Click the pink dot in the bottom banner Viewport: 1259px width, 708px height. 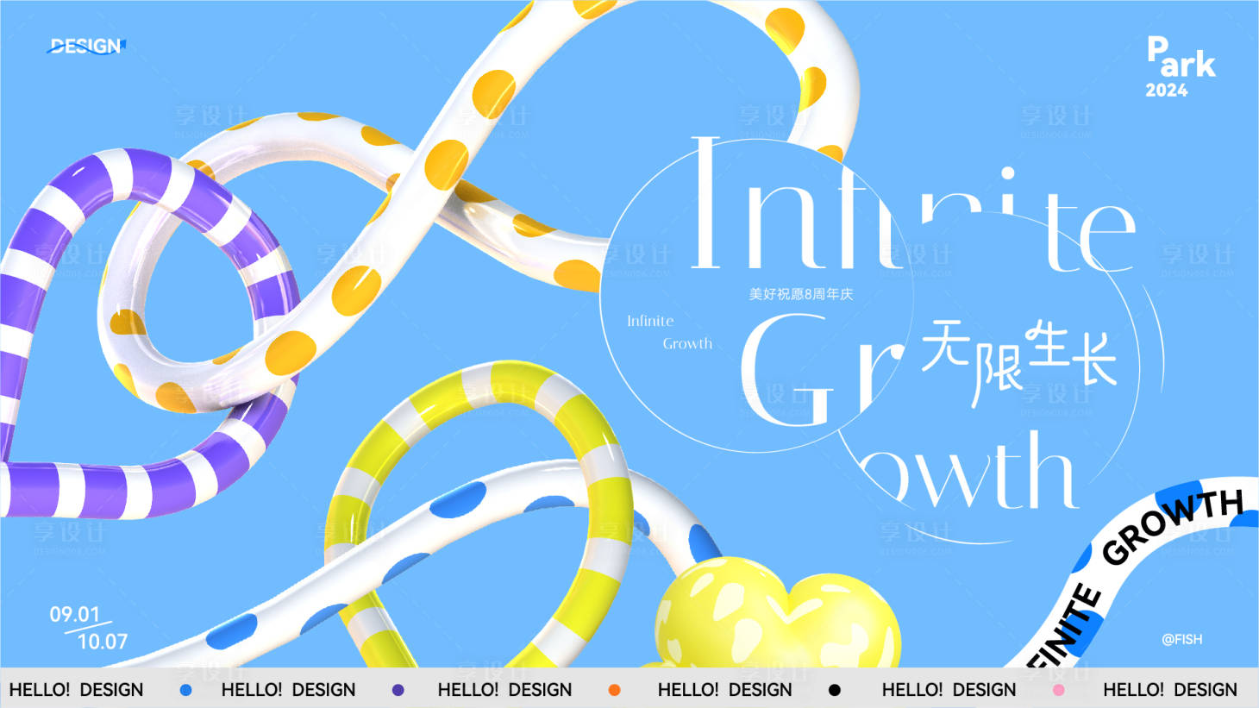[x=1058, y=690]
